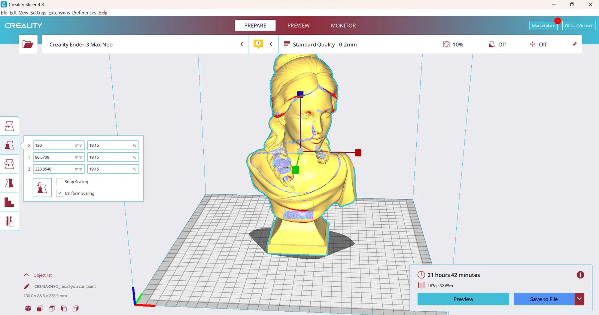Click the 130.0 x 86.6 x 228.9 mm text
The width and height of the screenshot is (599, 315).
point(45,296)
